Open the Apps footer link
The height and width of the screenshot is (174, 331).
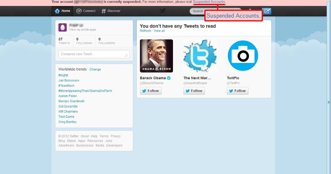(82, 141)
